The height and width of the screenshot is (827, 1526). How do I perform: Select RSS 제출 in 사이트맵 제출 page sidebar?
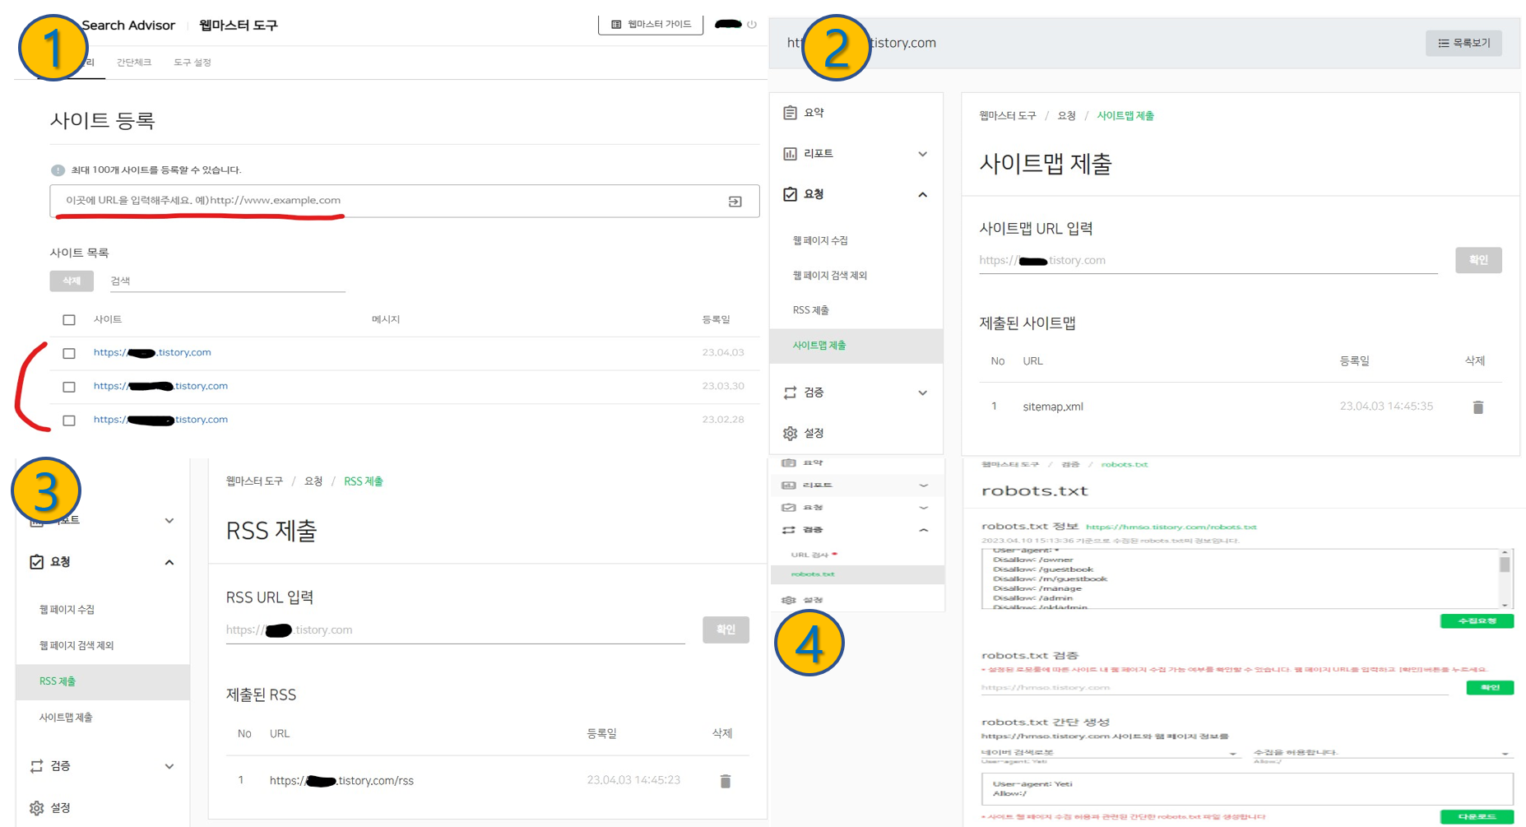811,310
